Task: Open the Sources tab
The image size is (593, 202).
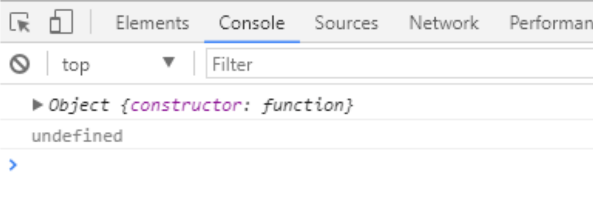Action: 346,23
